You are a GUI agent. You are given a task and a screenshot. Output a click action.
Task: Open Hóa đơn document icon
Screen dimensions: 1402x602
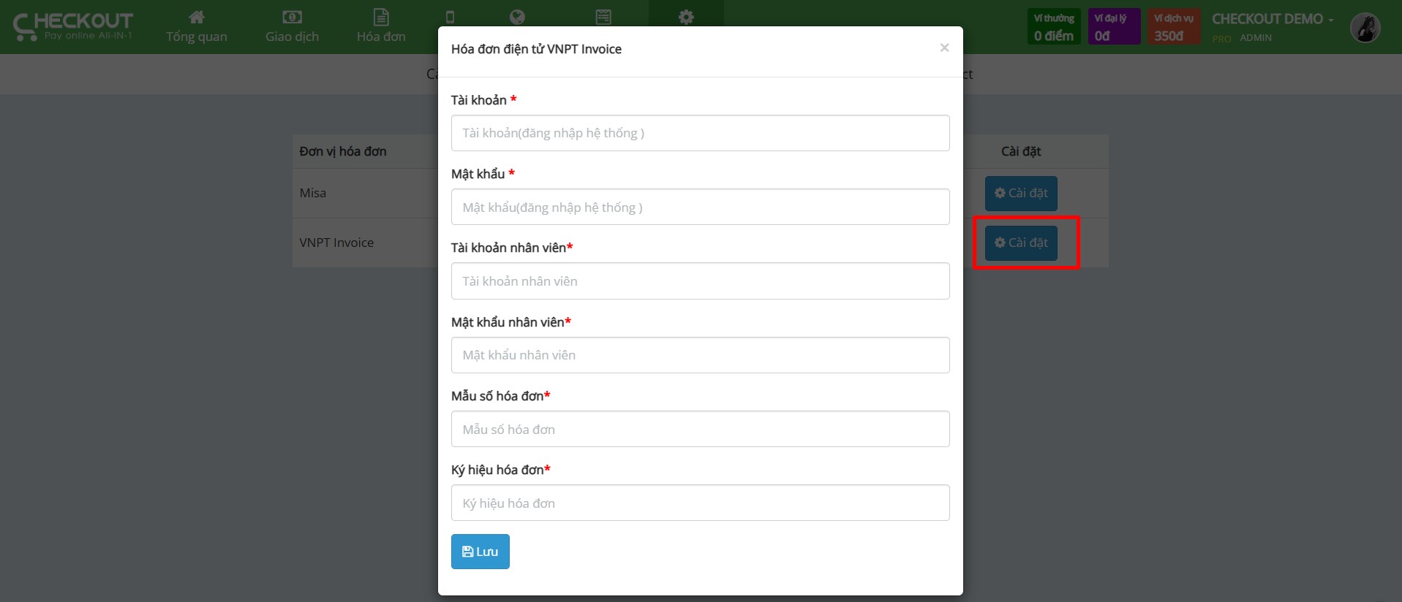point(381,17)
